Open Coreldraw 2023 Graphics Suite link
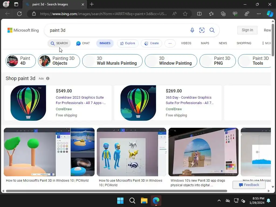The height and width of the screenshot is (207, 276). click(81, 100)
